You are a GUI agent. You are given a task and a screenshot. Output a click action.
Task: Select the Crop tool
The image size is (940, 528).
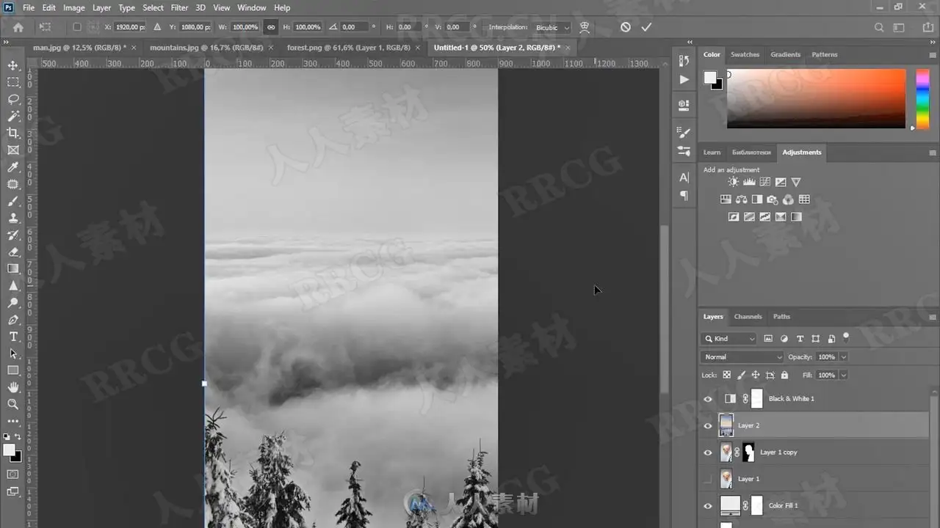pyautogui.click(x=13, y=133)
